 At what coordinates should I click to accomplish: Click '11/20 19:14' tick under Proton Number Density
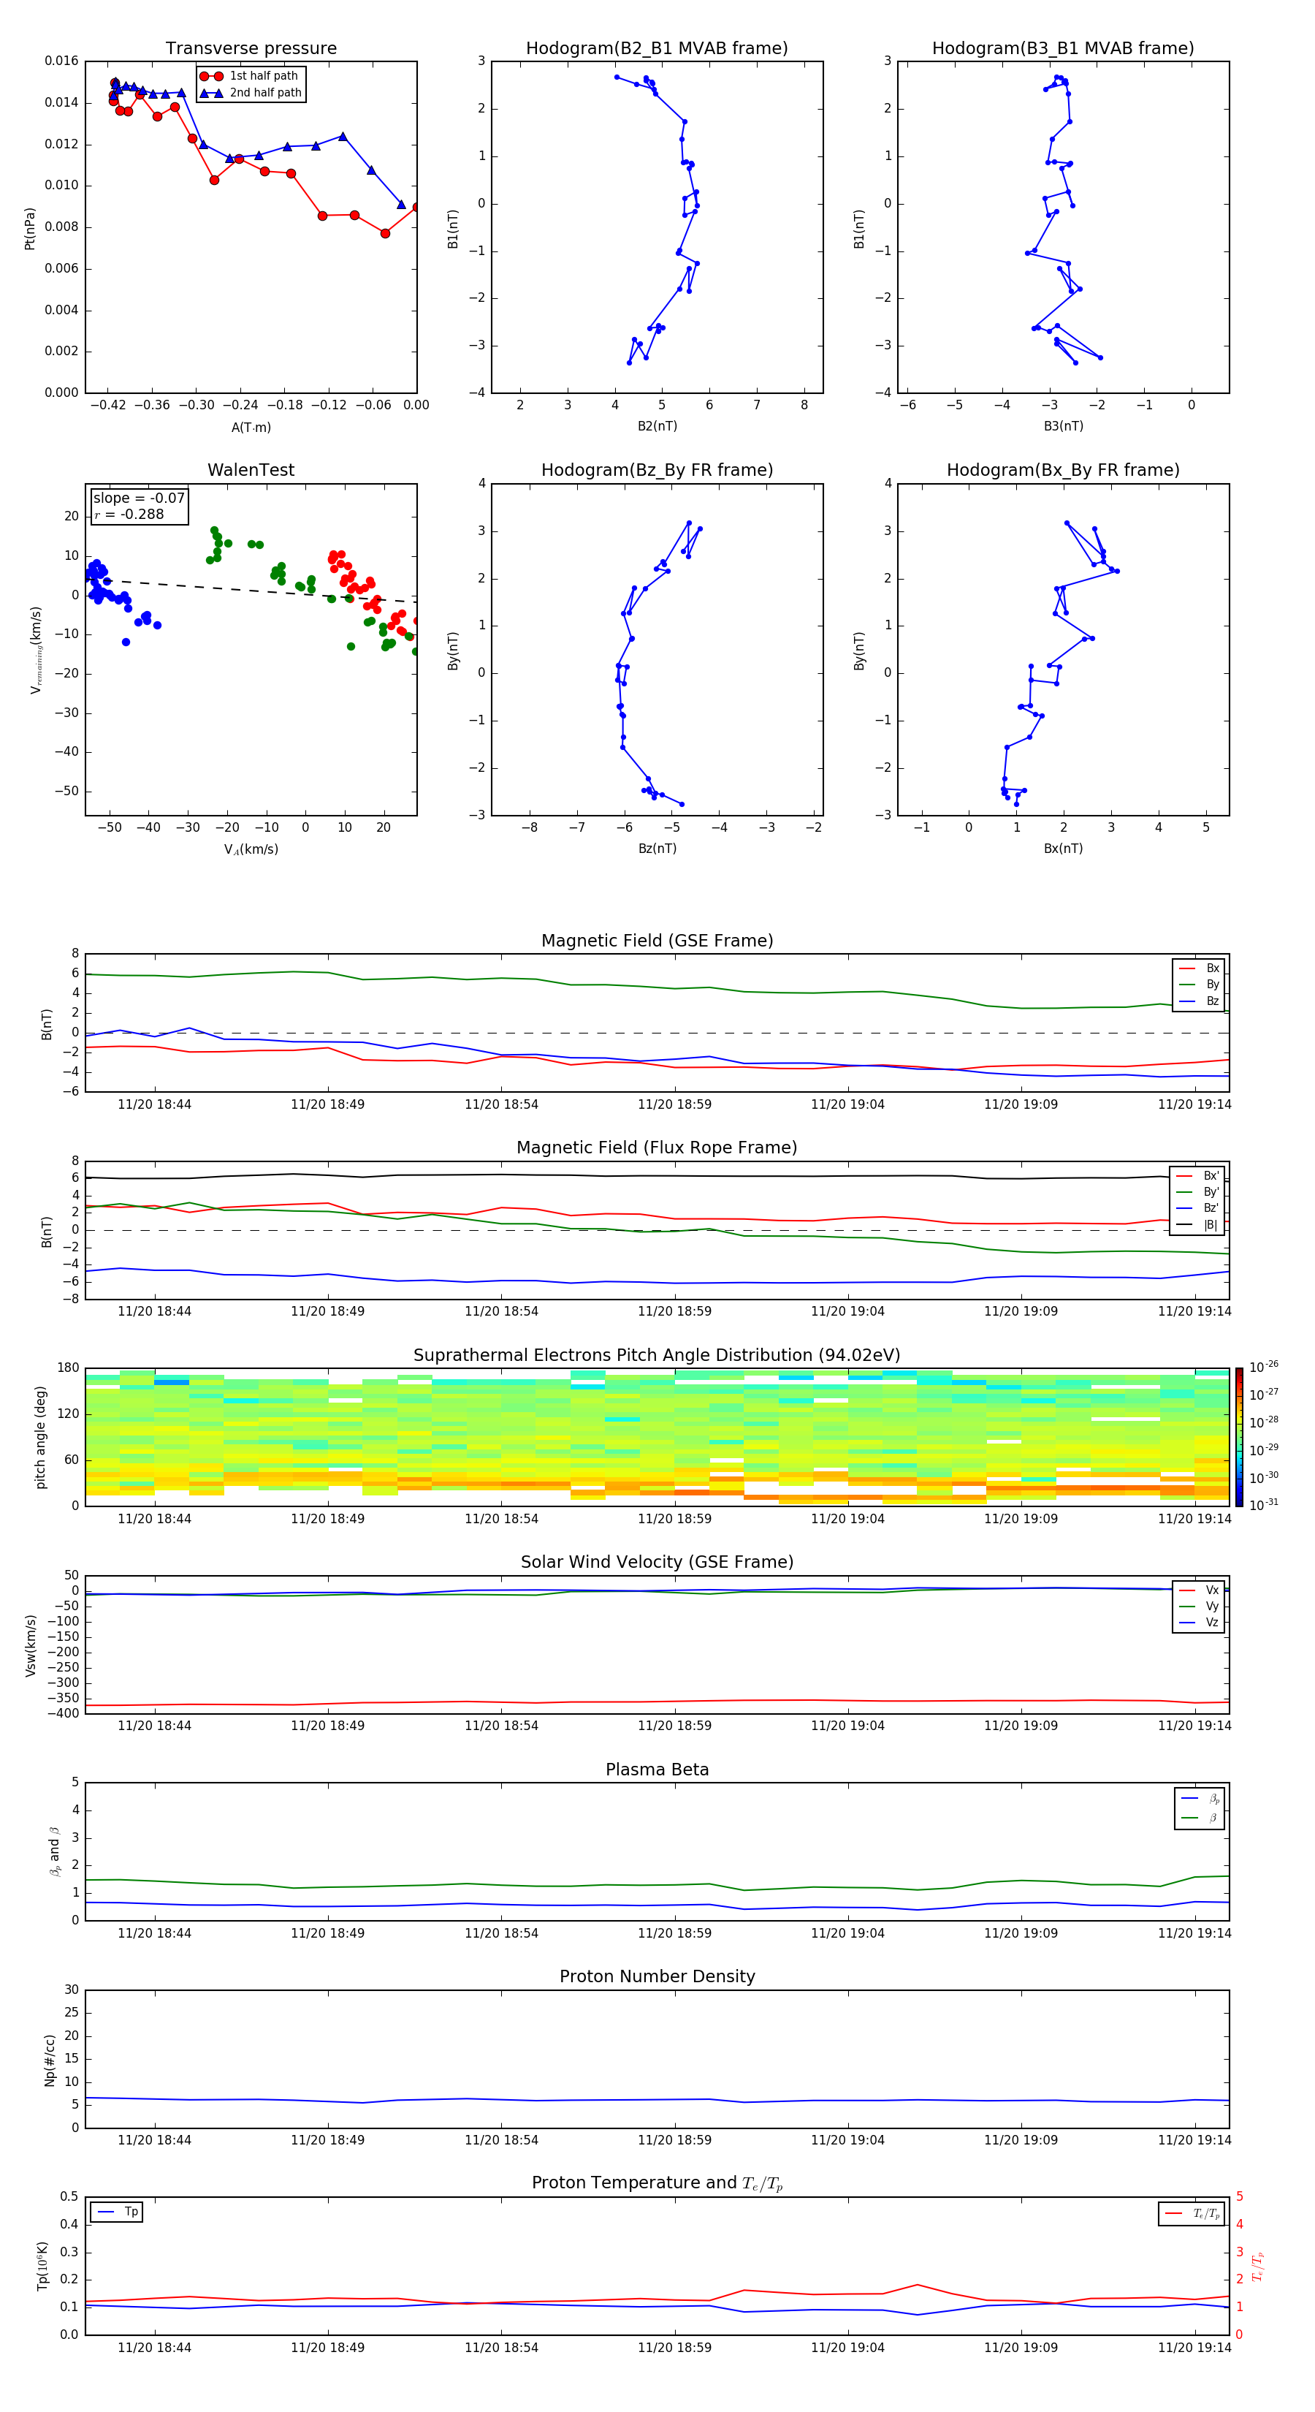[1194, 2140]
